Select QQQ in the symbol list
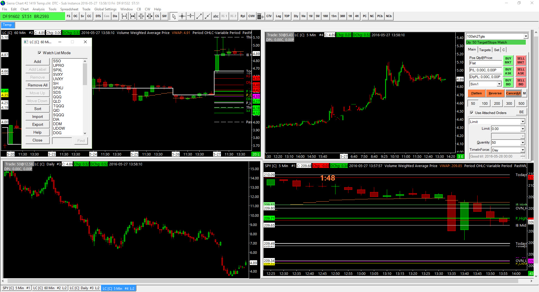This screenshot has width=539, height=292. 57,97
